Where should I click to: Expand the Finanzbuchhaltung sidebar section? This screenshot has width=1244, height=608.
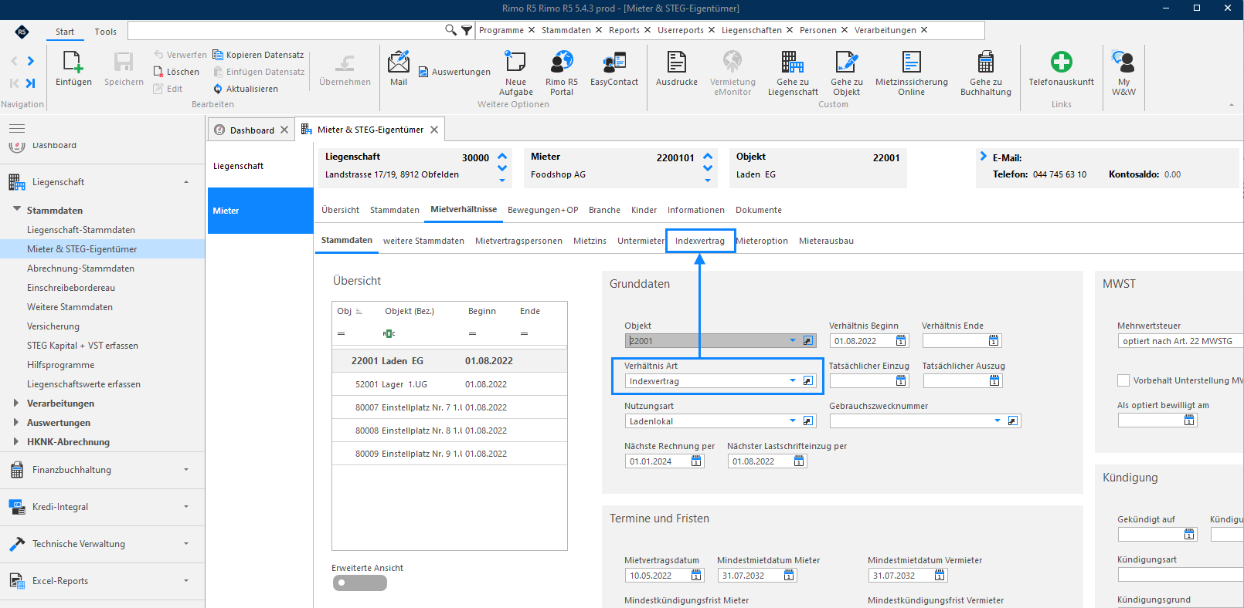[102, 470]
